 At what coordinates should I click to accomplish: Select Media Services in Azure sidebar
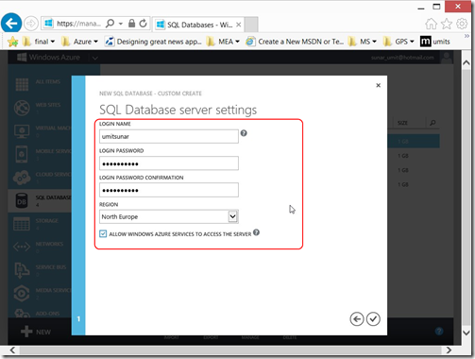click(40, 293)
